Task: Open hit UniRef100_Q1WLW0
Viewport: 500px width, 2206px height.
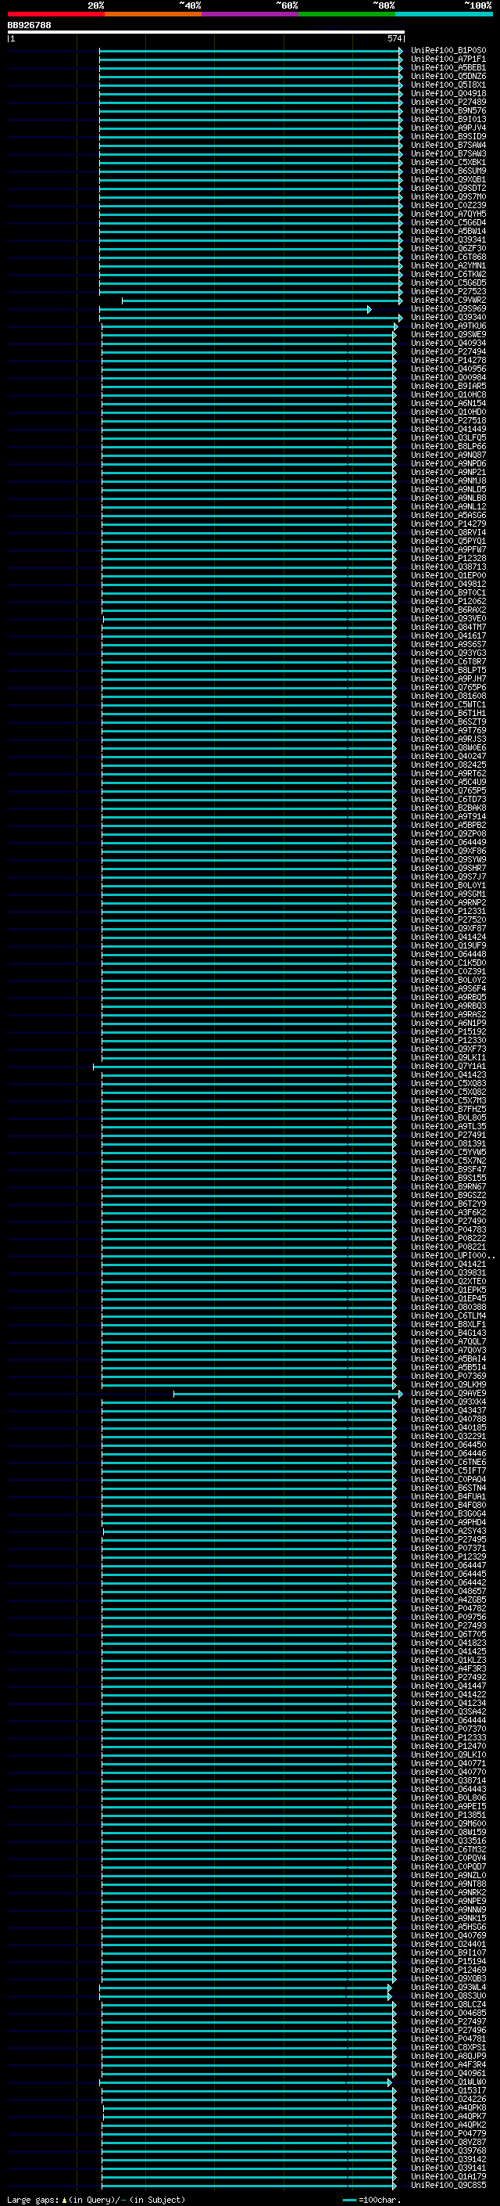Action: coord(448,2081)
